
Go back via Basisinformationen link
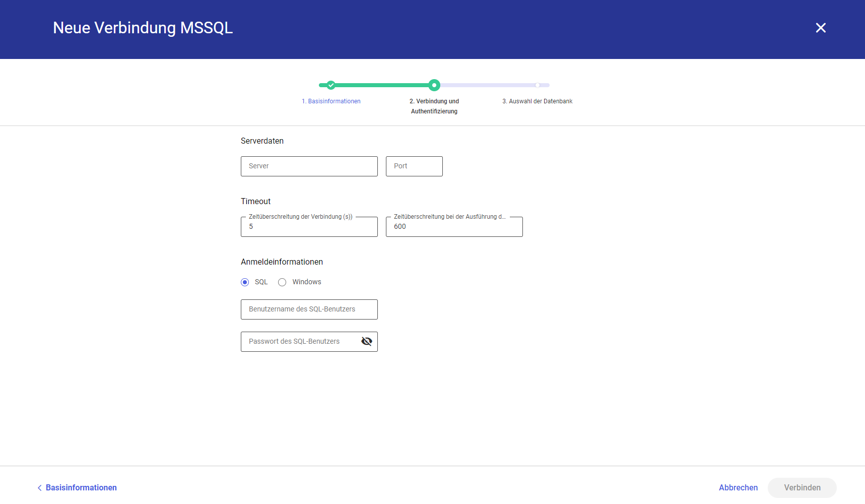tap(77, 487)
